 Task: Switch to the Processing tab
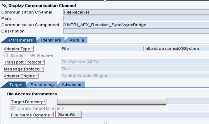click(42, 85)
